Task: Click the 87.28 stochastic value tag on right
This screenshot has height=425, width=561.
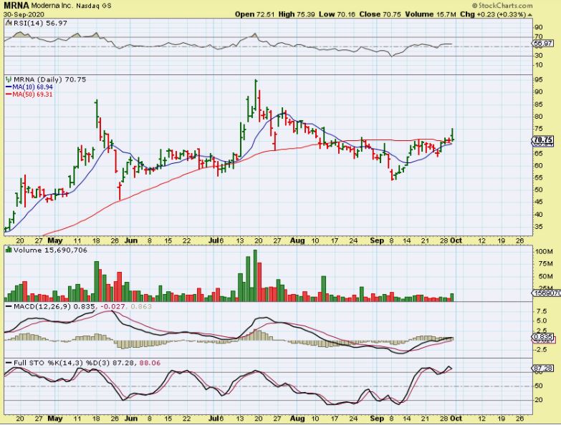Action: coord(543,368)
